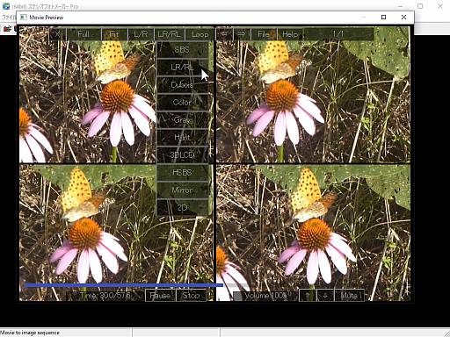Toggle Mute audio

(x=349, y=296)
